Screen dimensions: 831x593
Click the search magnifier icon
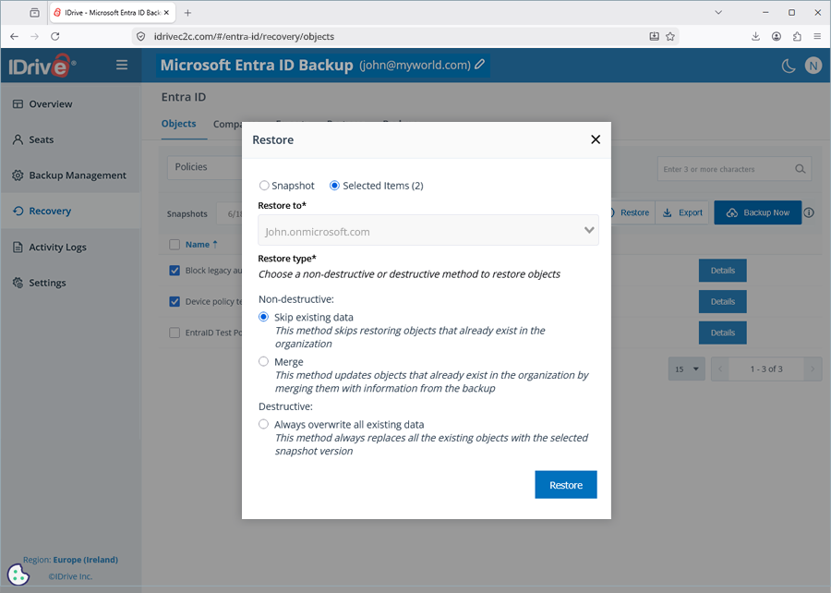(x=801, y=169)
